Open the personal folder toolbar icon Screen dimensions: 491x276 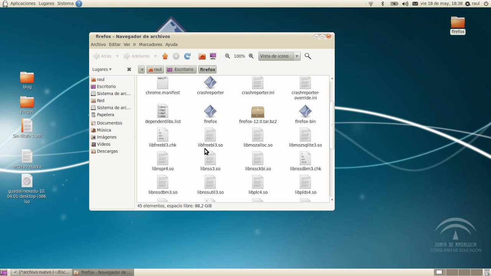(x=202, y=56)
